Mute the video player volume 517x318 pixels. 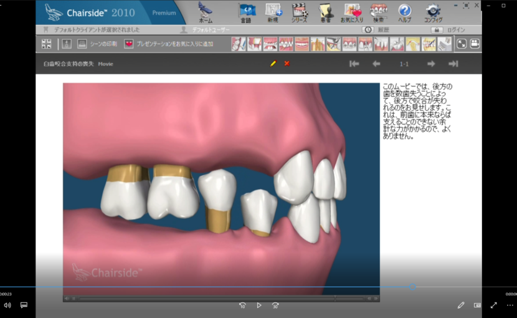click(x=7, y=305)
